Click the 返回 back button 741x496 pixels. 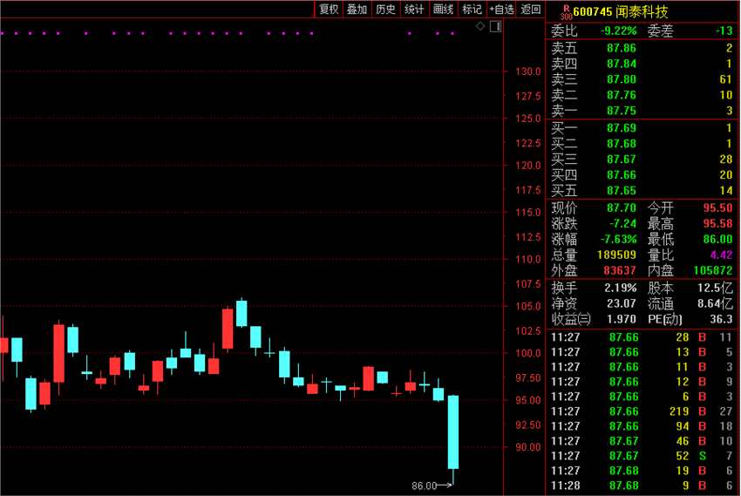coord(531,9)
